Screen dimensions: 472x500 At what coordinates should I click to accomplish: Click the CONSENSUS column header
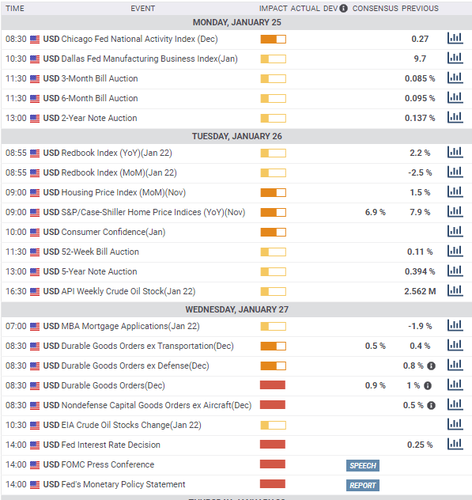[375, 8]
